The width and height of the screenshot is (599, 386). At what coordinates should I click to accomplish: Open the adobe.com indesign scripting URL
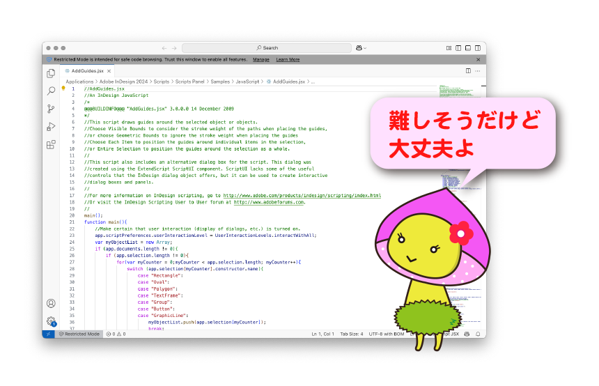pos(302,196)
